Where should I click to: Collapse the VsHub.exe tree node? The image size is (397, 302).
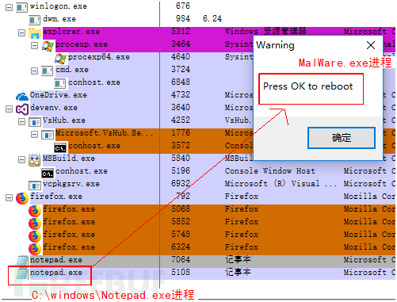point(21,121)
